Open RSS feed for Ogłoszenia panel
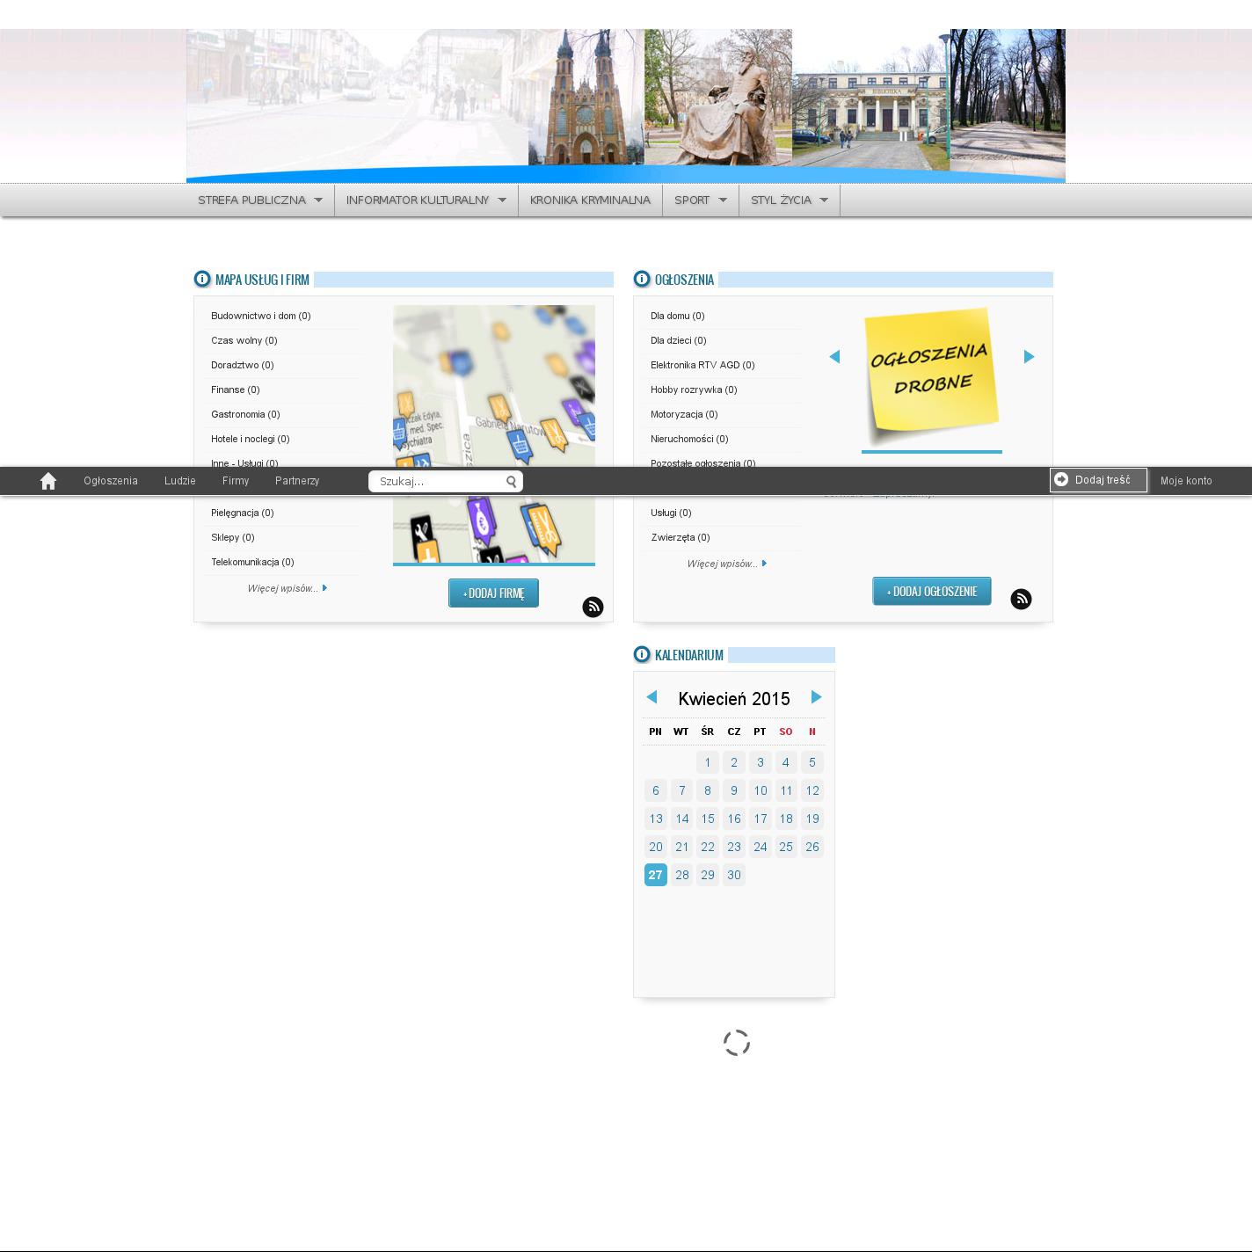This screenshot has width=1252, height=1252. point(1021,600)
